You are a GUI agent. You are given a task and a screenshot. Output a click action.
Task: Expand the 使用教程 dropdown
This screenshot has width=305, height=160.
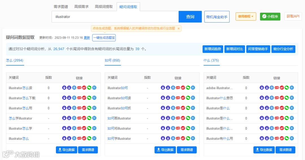[246, 17]
